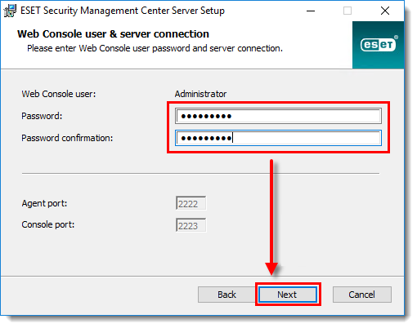Click the Agent port field showing 2222

(x=191, y=203)
